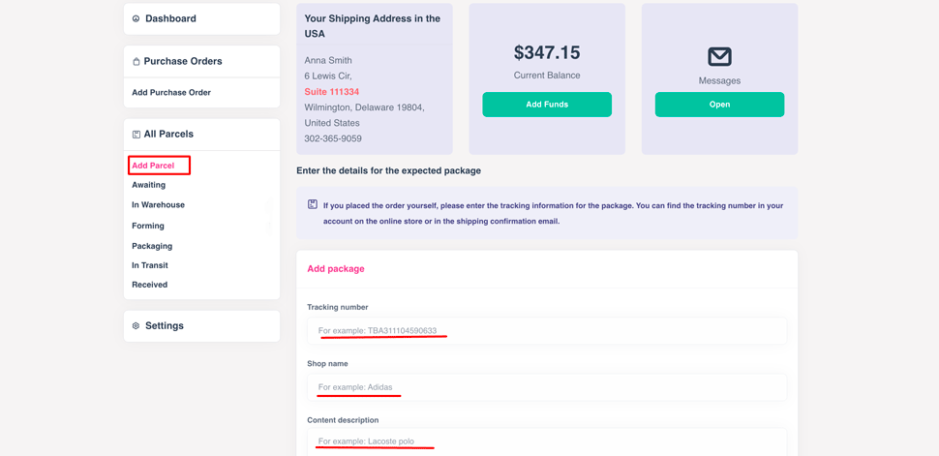Click the Purchase Orders bag icon
Viewport: 939px width, 456px height.
pyautogui.click(x=136, y=62)
